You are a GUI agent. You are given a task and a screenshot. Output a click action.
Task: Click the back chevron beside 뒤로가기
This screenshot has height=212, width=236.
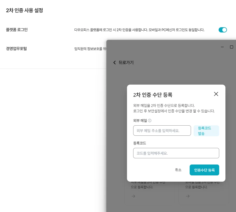[114, 62]
